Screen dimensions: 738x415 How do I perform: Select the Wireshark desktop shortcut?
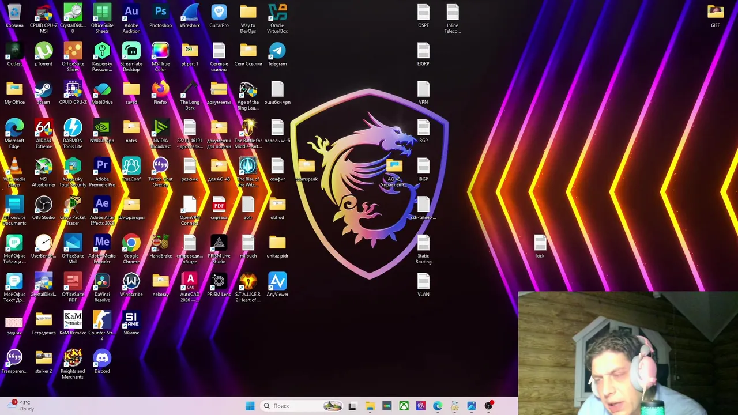point(190,16)
